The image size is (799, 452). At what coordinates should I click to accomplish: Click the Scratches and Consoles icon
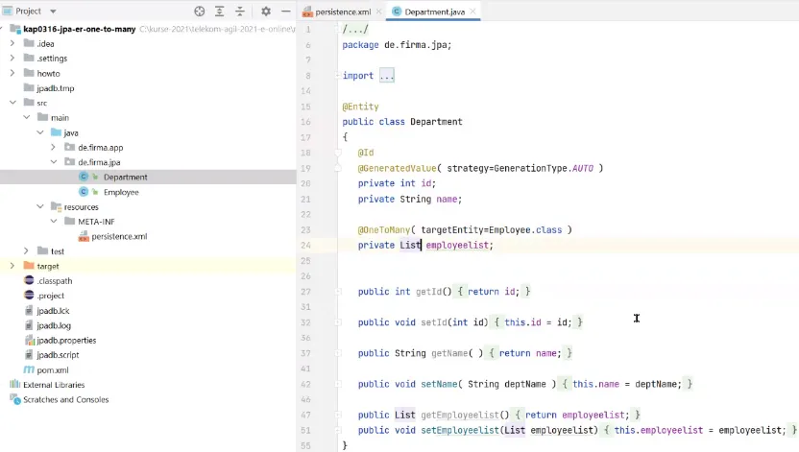[x=15, y=399]
